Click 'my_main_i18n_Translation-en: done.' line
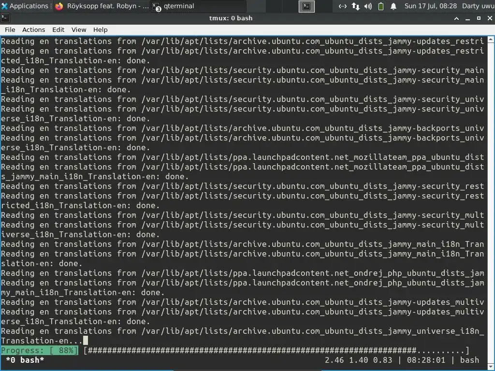The height and width of the screenshot is (371, 495). [x=83, y=292]
